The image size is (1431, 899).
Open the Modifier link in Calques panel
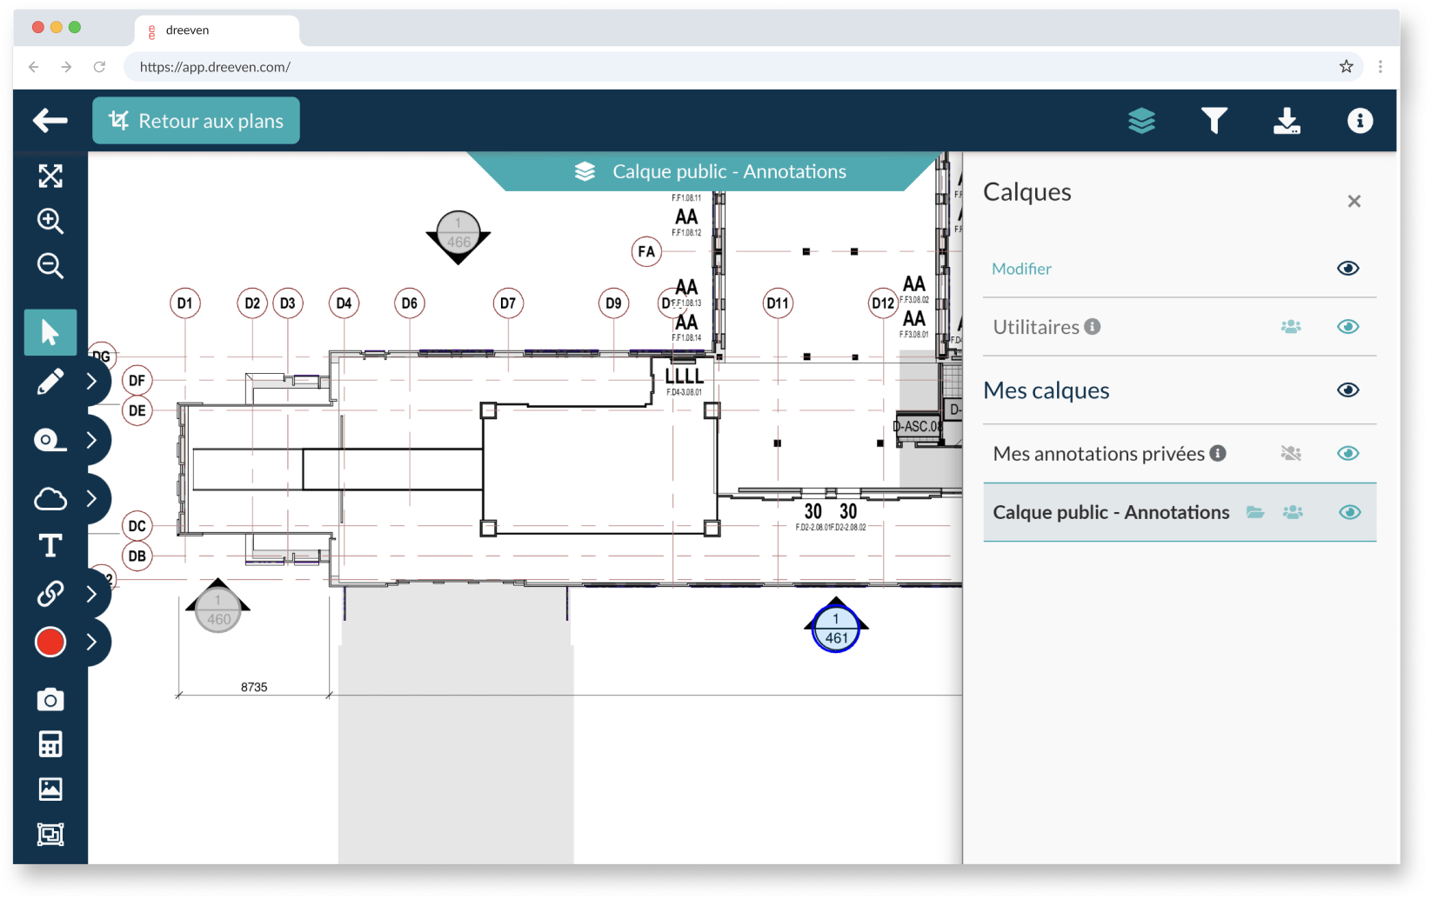tap(1021, 268)
